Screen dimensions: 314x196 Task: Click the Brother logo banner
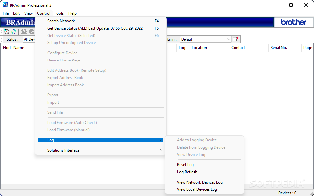[x=294, y=22]
